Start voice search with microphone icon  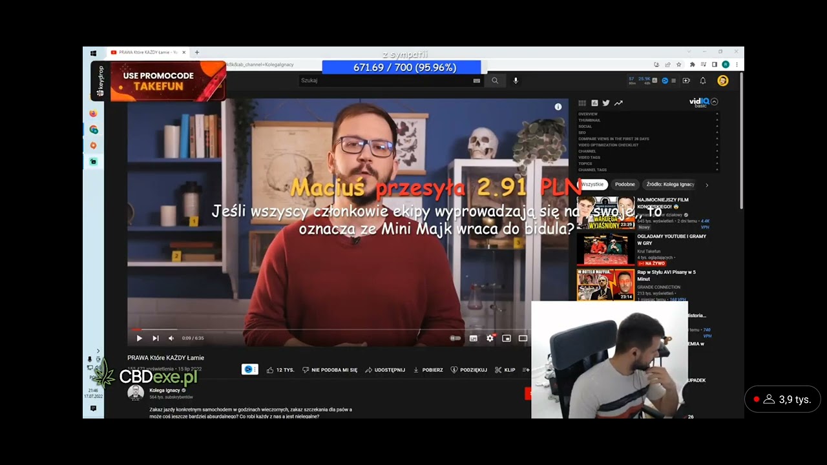coord(516,81)
